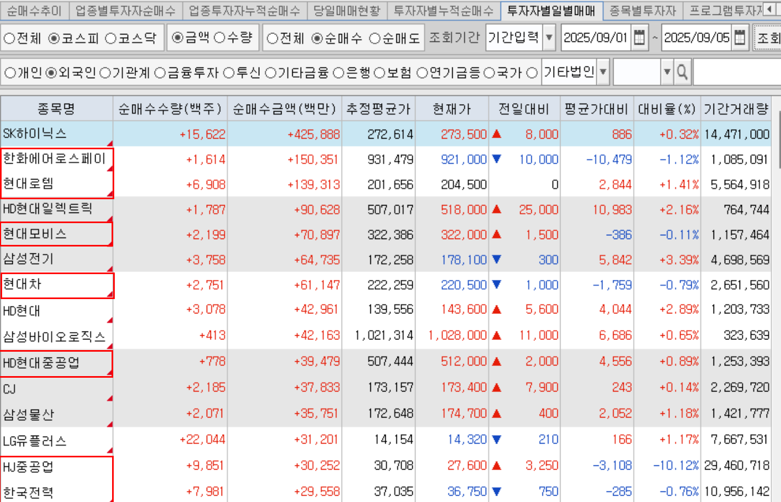The height and width of the screenshot is (502, 781).
Task: Choose the 개인 investor radio button
Action: point(10,73)
